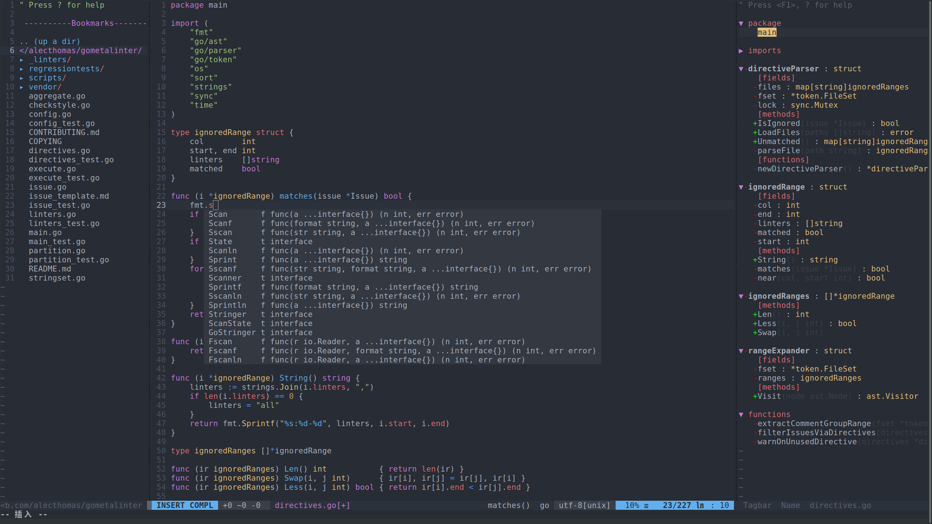Toggle ignoredRanges fields visibility in outline
The height and width of the screenshot is (524, 932).
point(741,295)
